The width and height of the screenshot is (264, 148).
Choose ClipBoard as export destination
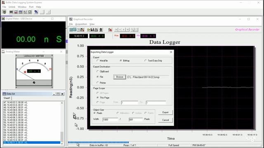(103, 72)
